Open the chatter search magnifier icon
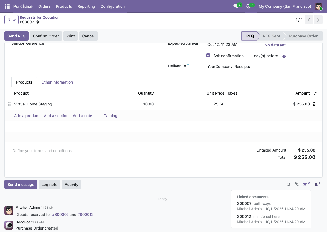Image resolution: width=327 pixels, height=232 pixels. click(288, 184)
